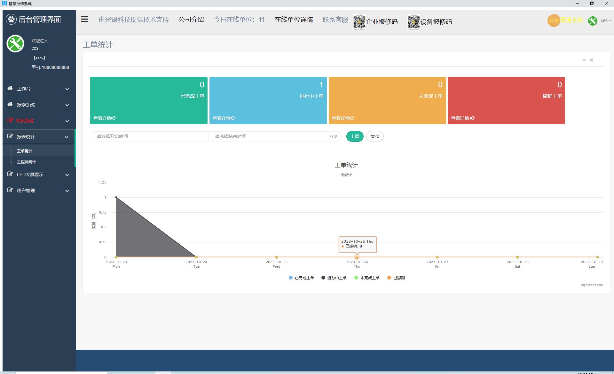Click the 设备报修码 QR code icon
The width and height of the screenshot is (614, 374).
(x=413, y=22)
